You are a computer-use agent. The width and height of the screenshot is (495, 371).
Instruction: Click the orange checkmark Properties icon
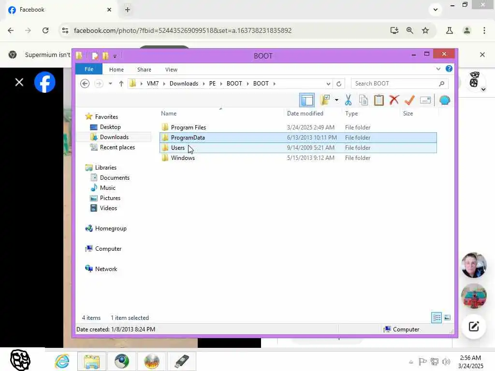(409, 100)
